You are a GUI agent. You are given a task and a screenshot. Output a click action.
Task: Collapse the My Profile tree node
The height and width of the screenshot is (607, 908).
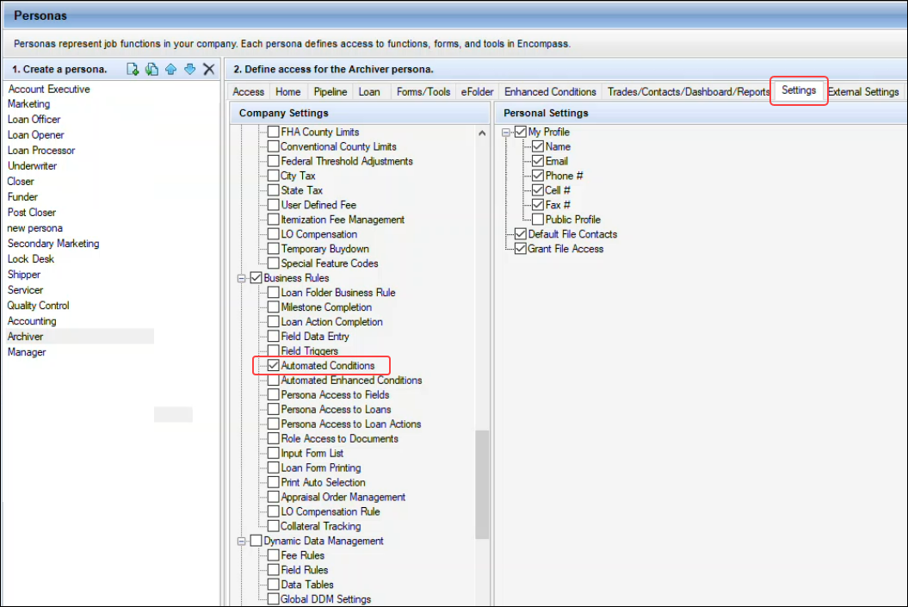point(507,132)
